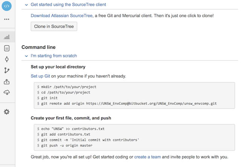Open the Commits icon in sidebar
This screenshot has width=241, height=167.
(x=7, y=59)
